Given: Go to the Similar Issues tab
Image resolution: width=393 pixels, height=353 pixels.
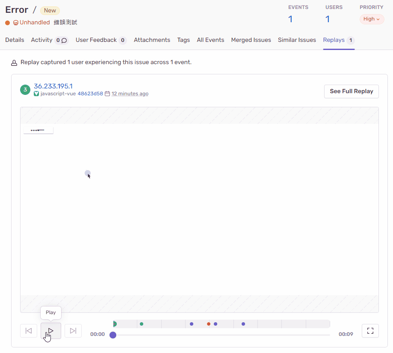Looking at the screenshot, I should (x=297, y=40).
